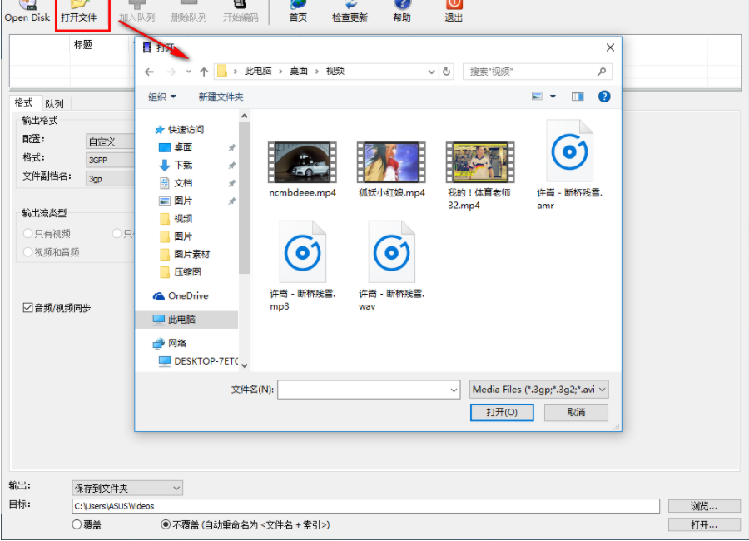Switch to the 队列 tab

coord(54,102)
